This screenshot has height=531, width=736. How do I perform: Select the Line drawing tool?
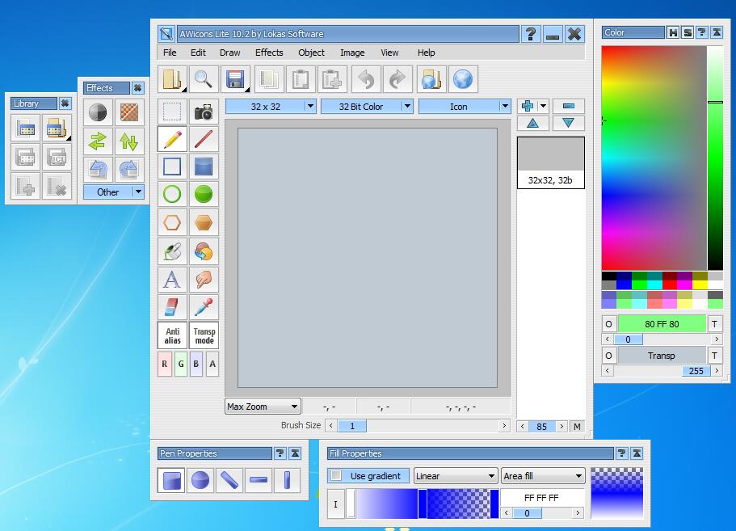tap(204, 139)
